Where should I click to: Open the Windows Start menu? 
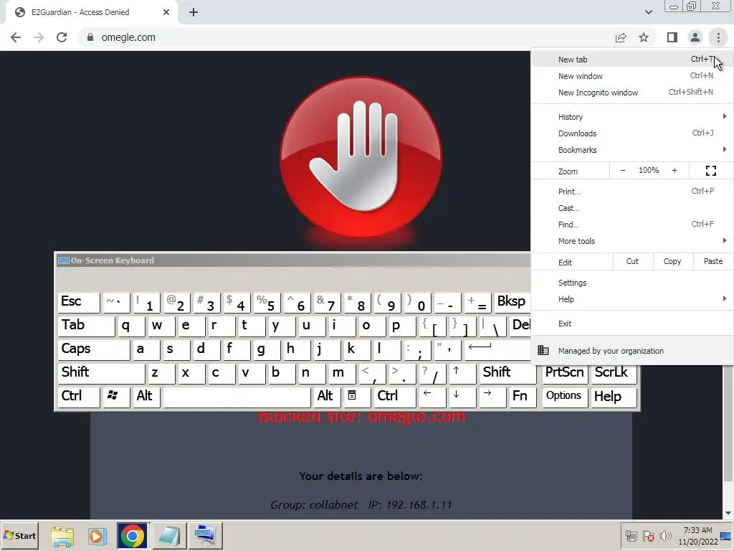[x=19, y=535]
